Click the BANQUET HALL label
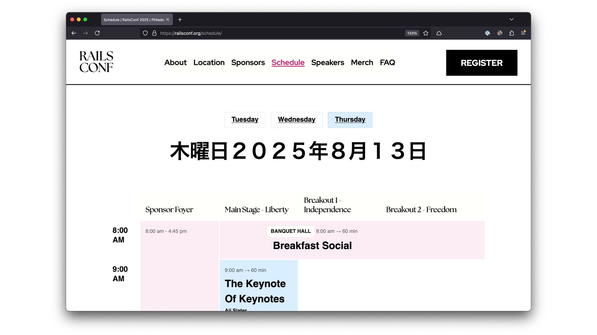The image size is (597, 335). coord(291,231)
